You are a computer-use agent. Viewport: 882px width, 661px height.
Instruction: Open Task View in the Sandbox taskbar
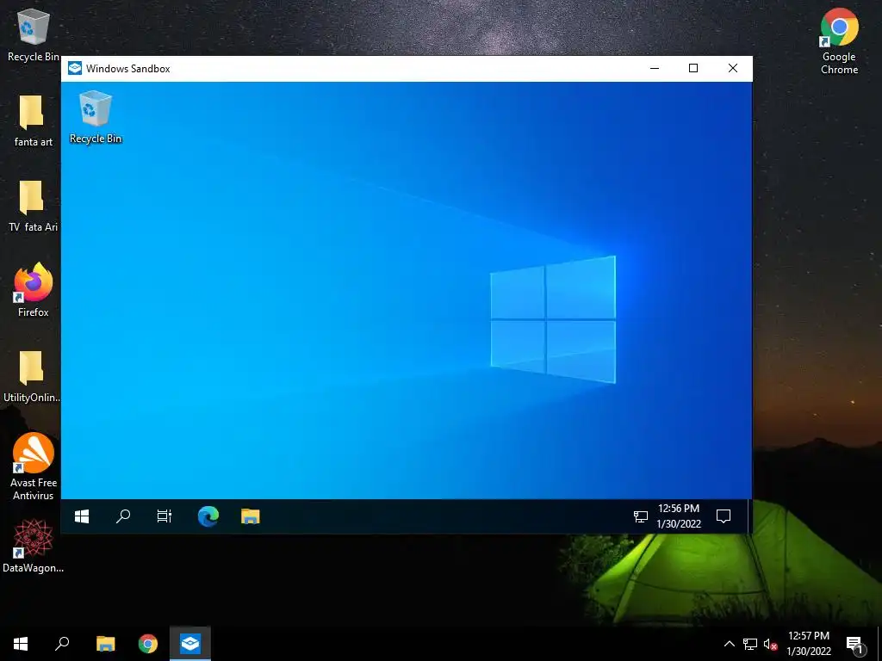[165, 516]
